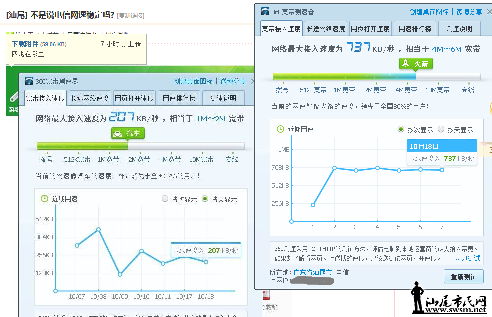Click the bandwidth progress bar in right window
Viewport: 492px width, 317px height.
376,77
